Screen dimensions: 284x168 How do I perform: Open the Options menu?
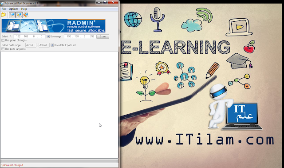(13, 9)
